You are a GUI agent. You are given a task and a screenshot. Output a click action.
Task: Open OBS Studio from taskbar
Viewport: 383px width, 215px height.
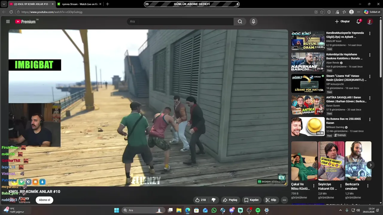[249, 210]
